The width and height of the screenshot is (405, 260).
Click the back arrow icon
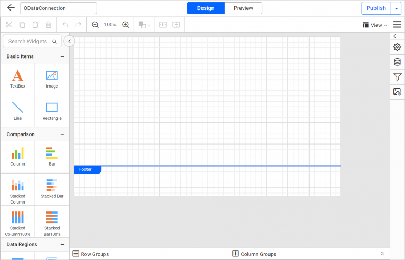click(11, 8)
